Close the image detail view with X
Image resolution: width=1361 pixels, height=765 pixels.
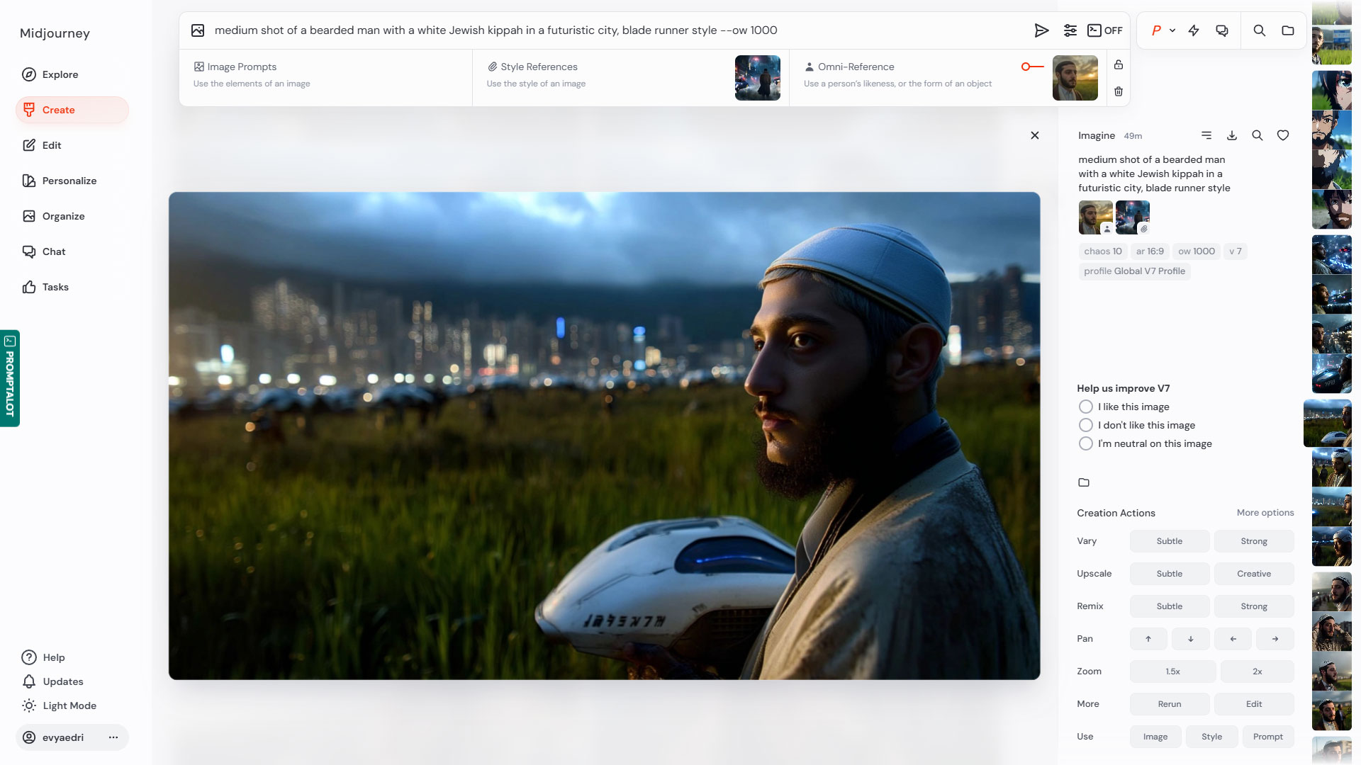coord(1035,135)
